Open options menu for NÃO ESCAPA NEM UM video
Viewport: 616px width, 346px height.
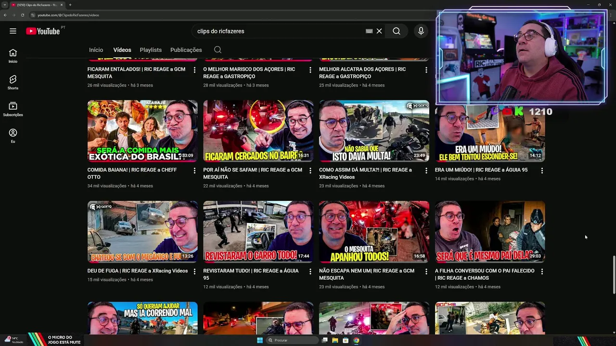426,272
